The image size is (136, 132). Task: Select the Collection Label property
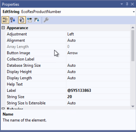(x=36, y=59)
